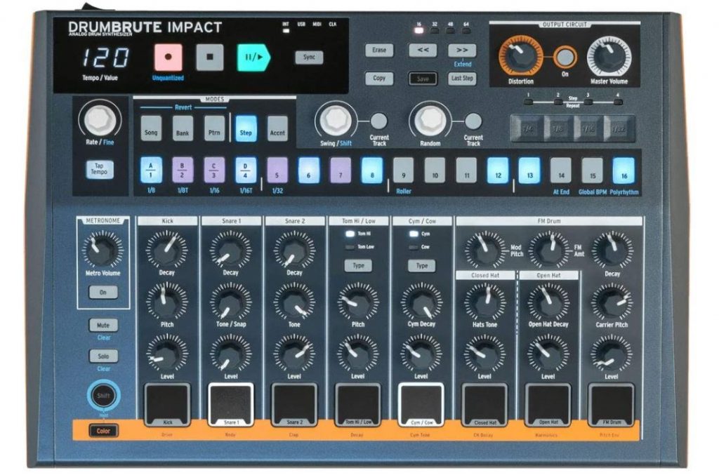Hold the round Shift button

104,395
